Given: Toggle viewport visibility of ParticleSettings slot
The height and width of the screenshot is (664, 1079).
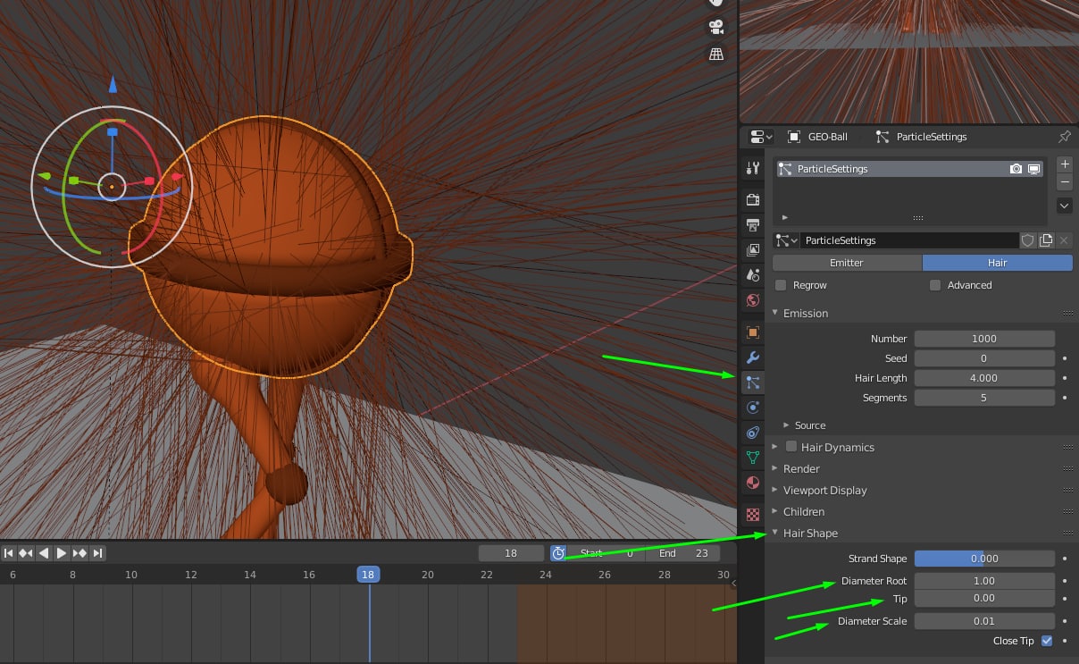Looking at the screenshot, I should [x=1033, y=169].
